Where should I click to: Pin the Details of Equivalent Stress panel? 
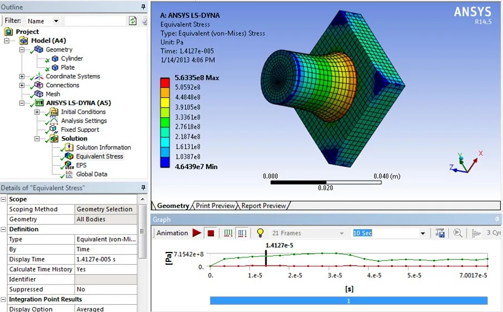143,187
